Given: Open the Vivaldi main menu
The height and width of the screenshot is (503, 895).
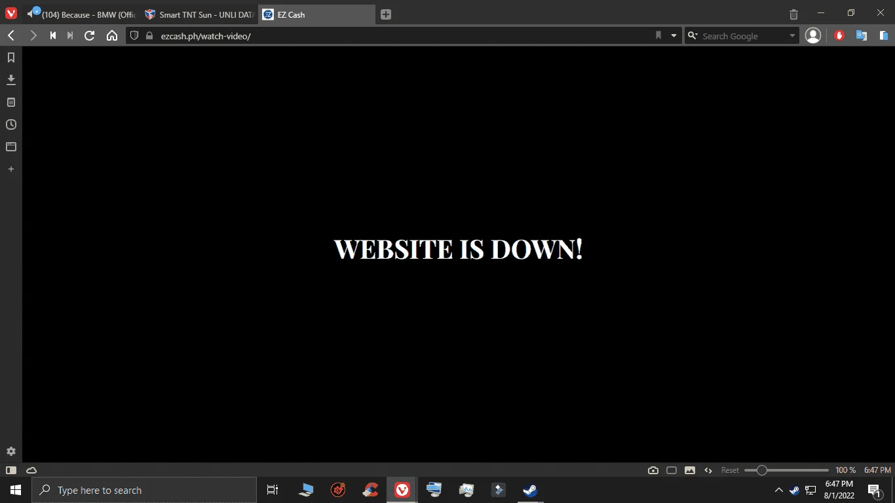Looking at the screenshot, I should tap(11, 14).
